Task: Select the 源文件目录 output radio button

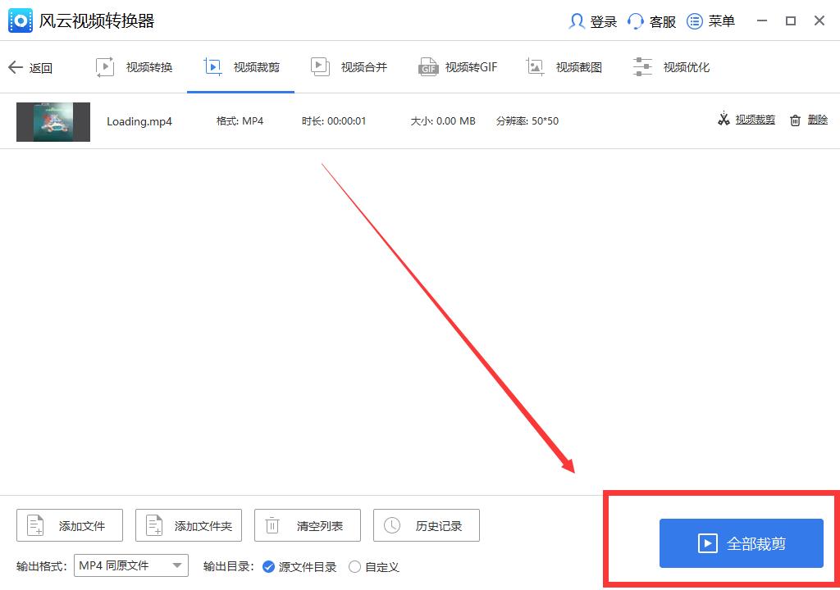Action: pyautogui.click(x=268, y=566)
